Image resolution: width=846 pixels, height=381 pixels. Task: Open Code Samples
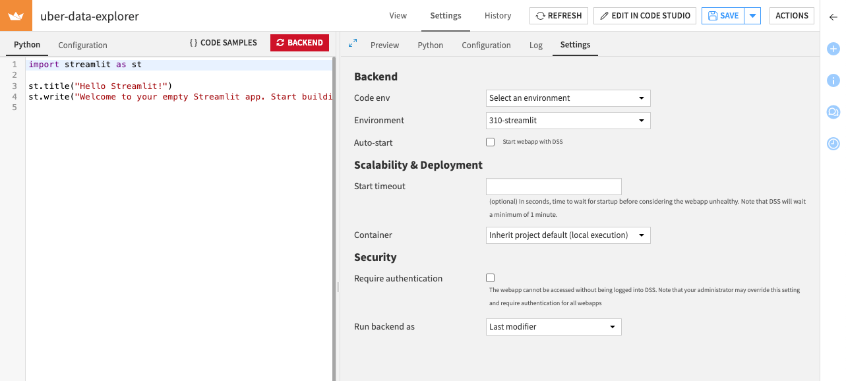pyautogui.click(x=223, y=43)
